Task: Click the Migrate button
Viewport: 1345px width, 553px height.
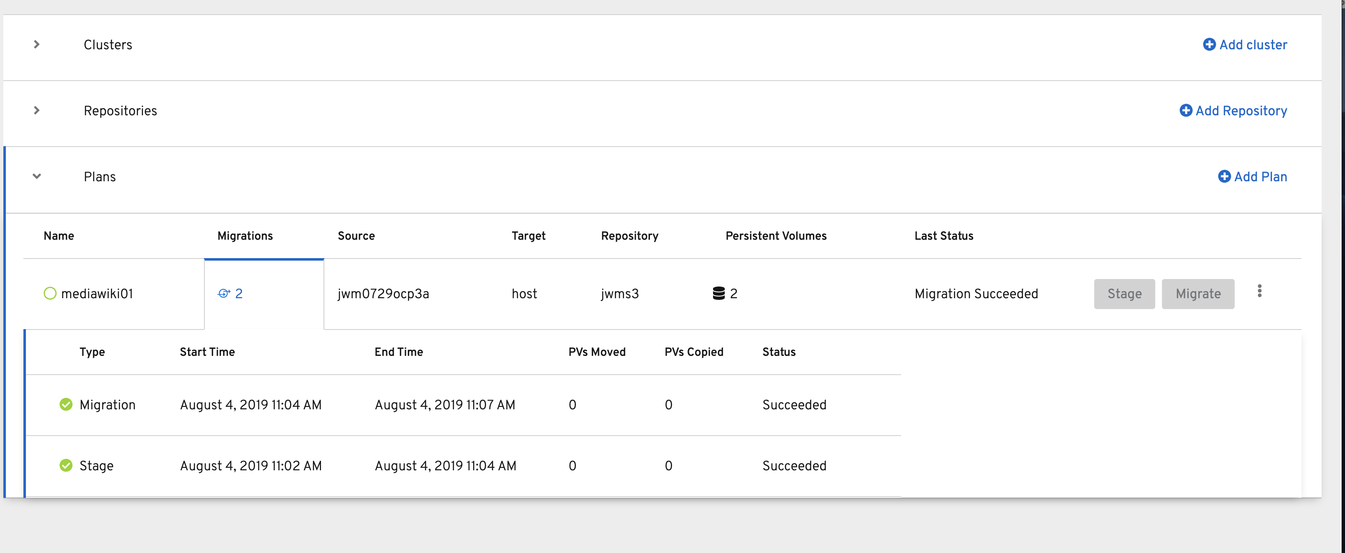Action: 1198,293
